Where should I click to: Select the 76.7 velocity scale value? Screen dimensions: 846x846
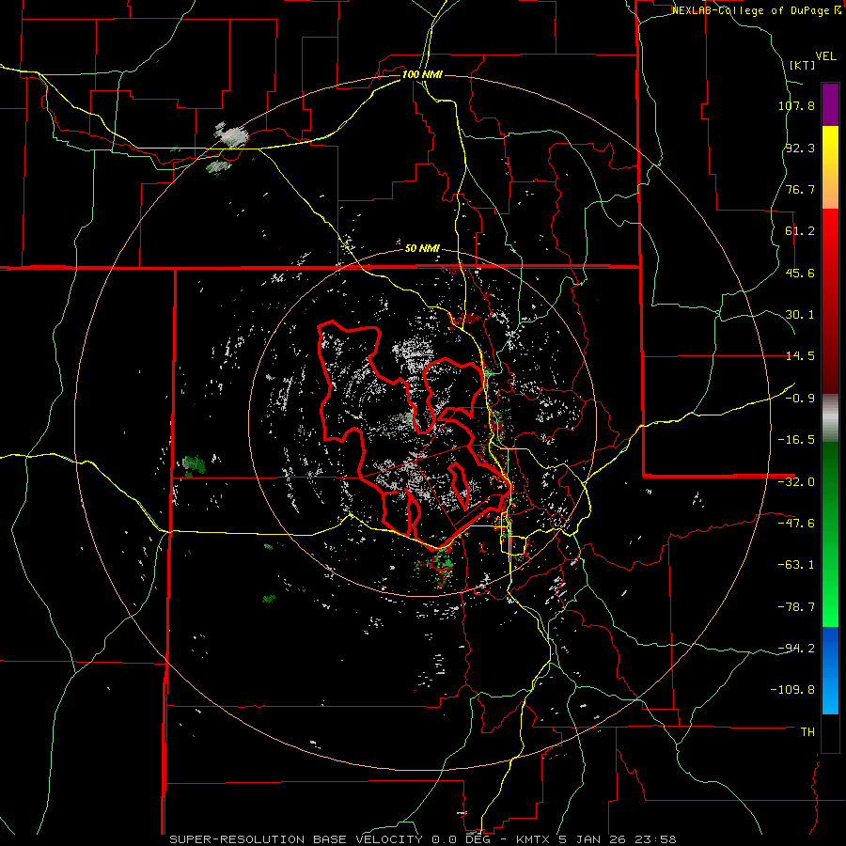click(x=800, y=189)
